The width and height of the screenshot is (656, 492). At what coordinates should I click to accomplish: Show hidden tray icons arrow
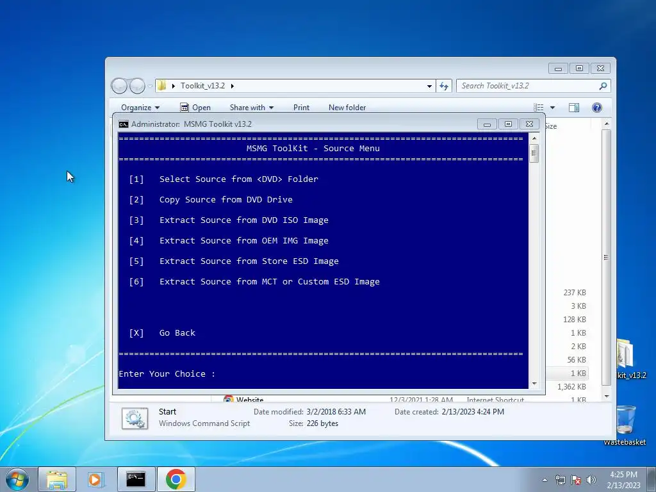click(x=545, y=480)
